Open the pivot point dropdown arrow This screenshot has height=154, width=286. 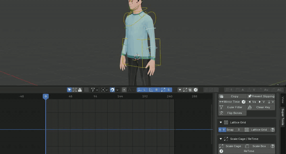tap(107, 90)
